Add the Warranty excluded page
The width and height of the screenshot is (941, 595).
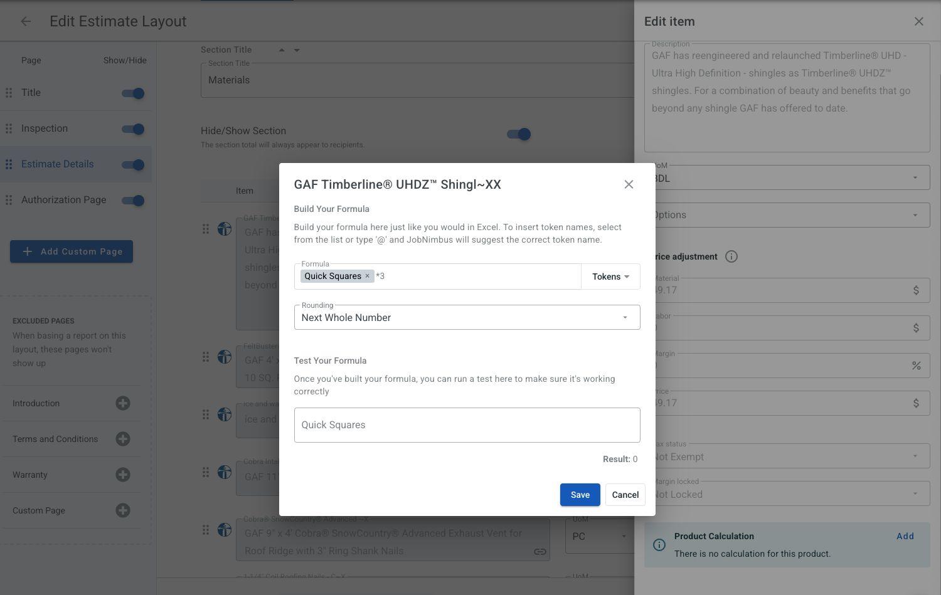[123, 475]
